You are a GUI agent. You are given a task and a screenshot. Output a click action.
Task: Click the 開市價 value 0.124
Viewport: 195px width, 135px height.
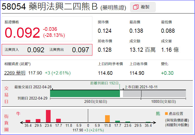pos(105,31)
